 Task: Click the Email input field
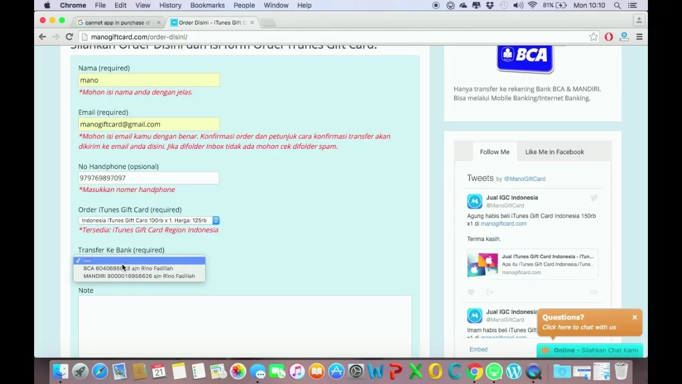pyautogui.click(x=149, y=124)
